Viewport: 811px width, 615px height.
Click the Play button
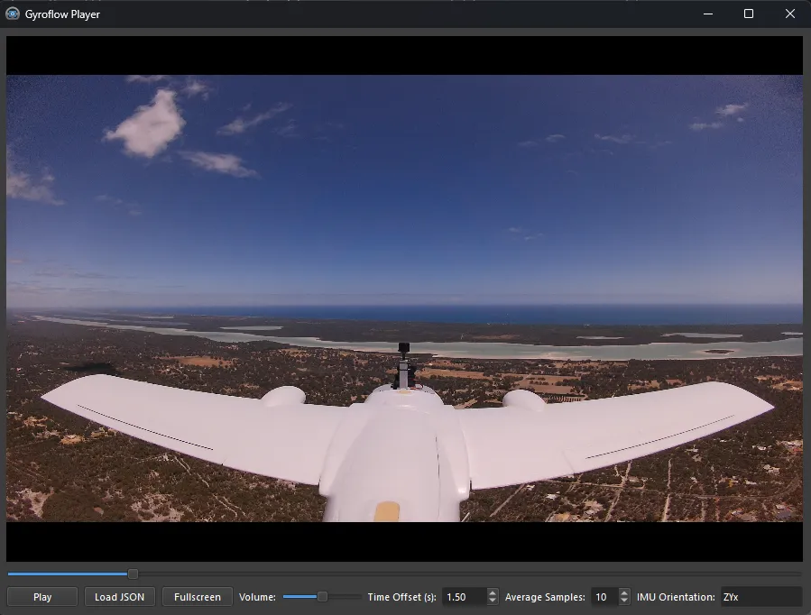click(x=42, y=597)
